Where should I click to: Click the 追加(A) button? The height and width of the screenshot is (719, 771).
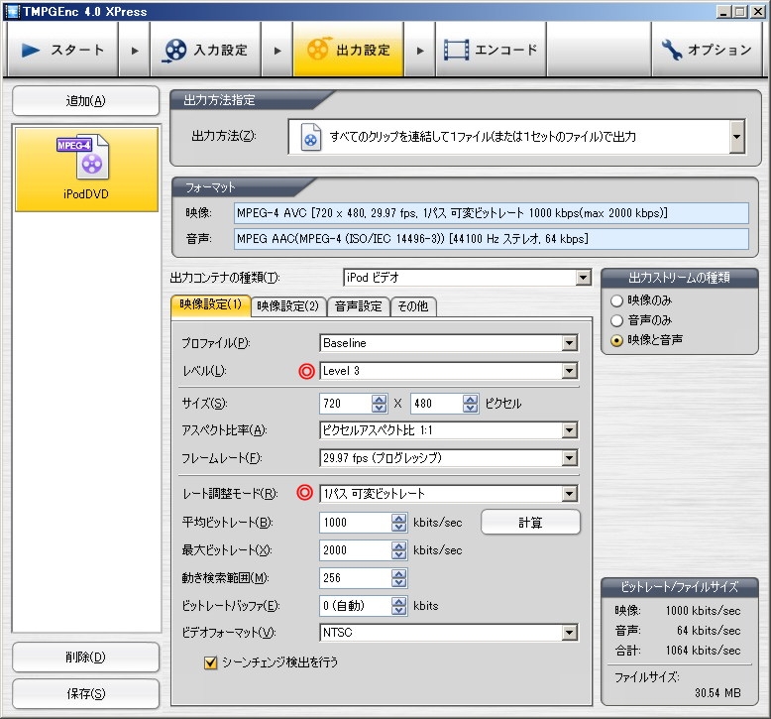[85, 101]
